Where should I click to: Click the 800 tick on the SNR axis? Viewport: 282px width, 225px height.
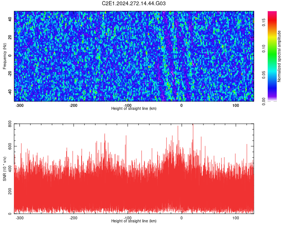[10, 124]
